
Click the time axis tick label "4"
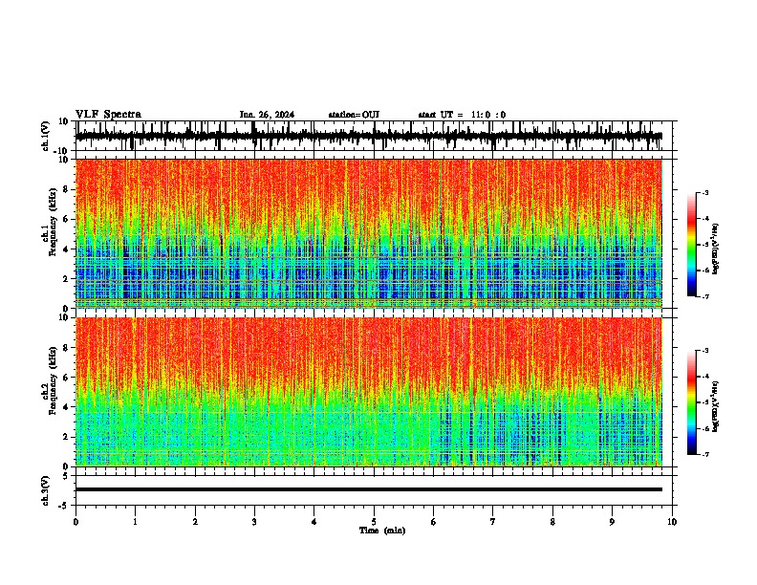(x=314, y=522)
